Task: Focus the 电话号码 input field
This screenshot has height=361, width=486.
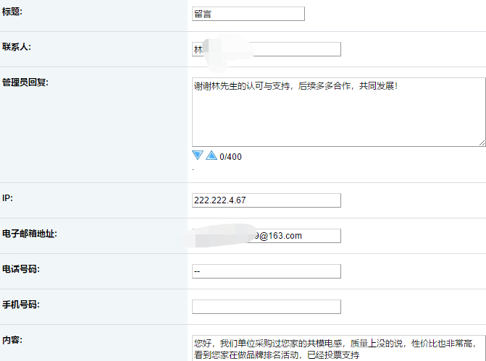Action: (266, 271)
